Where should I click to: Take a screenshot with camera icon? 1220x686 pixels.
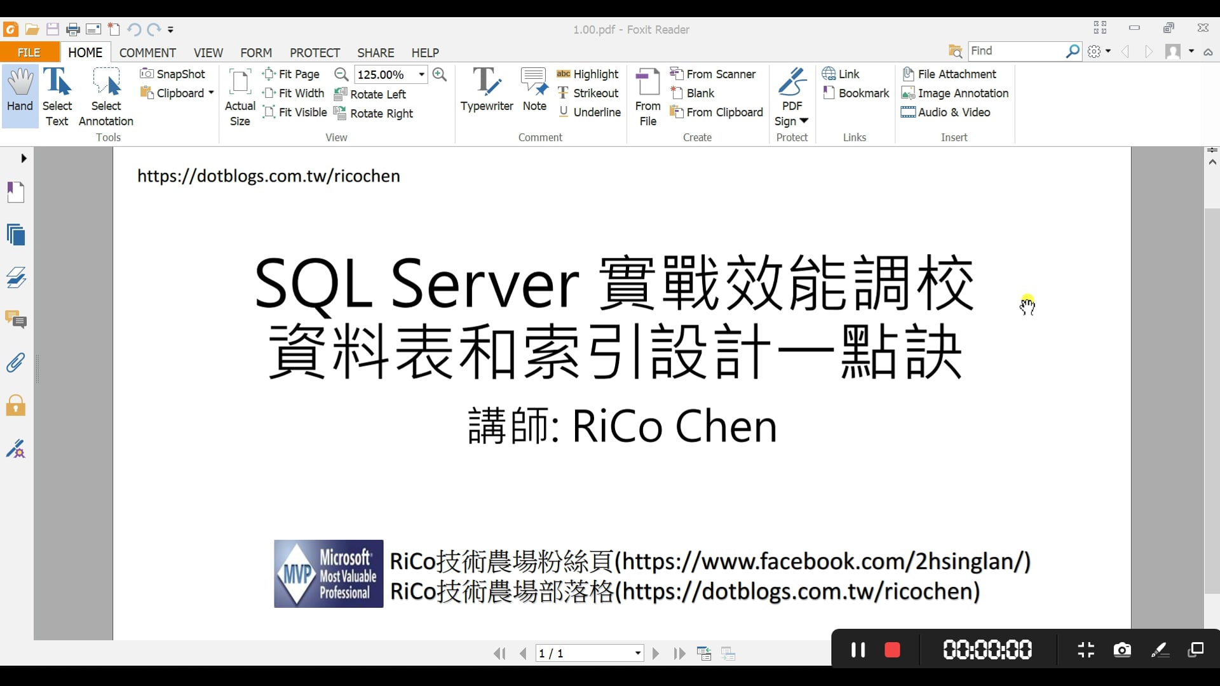click(x=1122, y=650)
